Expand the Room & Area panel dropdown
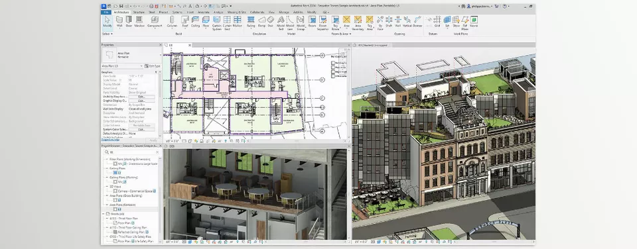The width and height of the screenshot is (637, 249). point(341,34)
